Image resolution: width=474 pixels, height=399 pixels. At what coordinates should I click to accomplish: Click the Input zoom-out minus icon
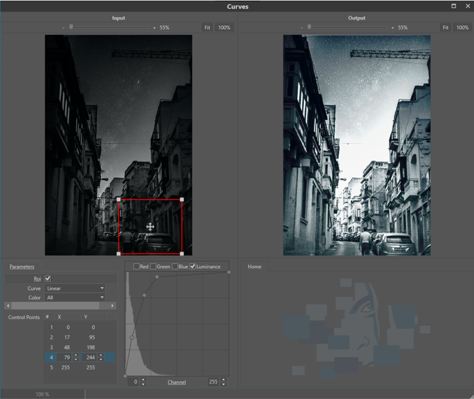pyautogui.click(x=63, y=27)
